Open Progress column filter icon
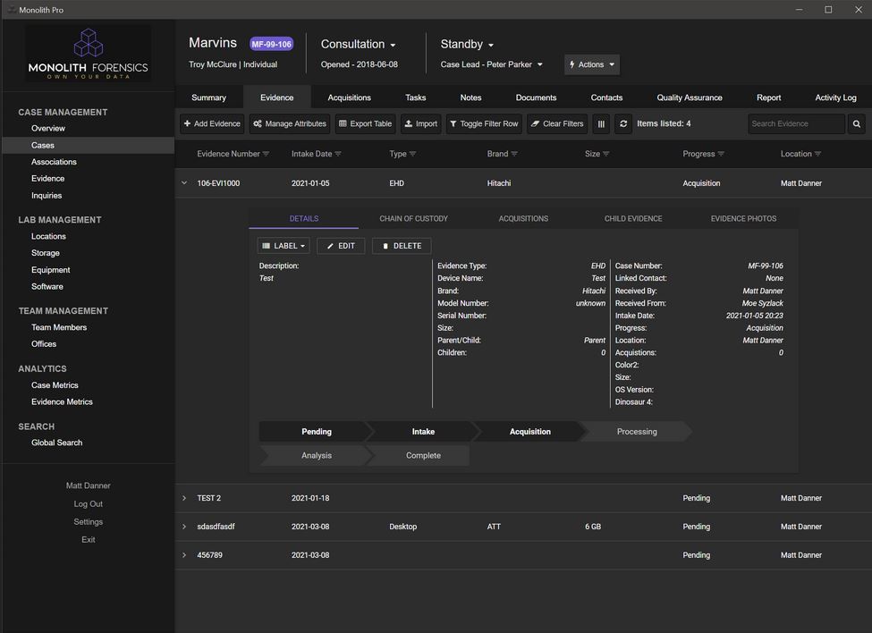Image resolution: width=872 pixels, height=633 pixels. click(721, 154)
